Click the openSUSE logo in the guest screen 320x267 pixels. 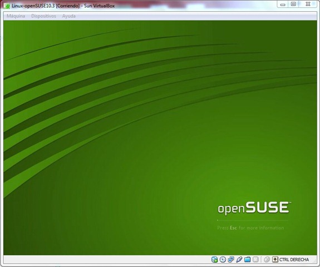point(254,208)
